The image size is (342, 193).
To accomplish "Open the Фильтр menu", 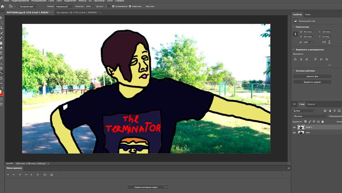I will coord(82,1).
